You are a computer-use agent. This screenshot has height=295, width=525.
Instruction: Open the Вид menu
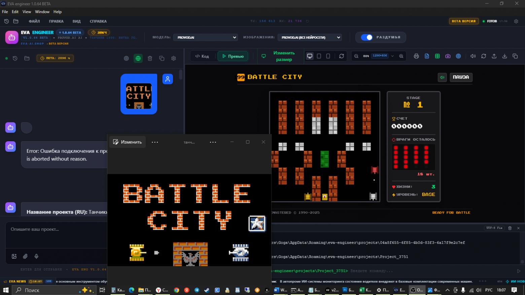tap(77, 21)
